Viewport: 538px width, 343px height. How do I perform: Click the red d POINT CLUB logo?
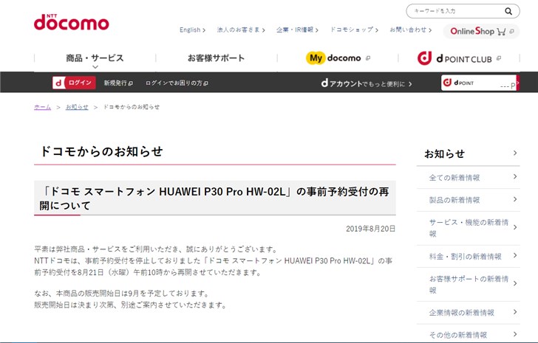424,58
